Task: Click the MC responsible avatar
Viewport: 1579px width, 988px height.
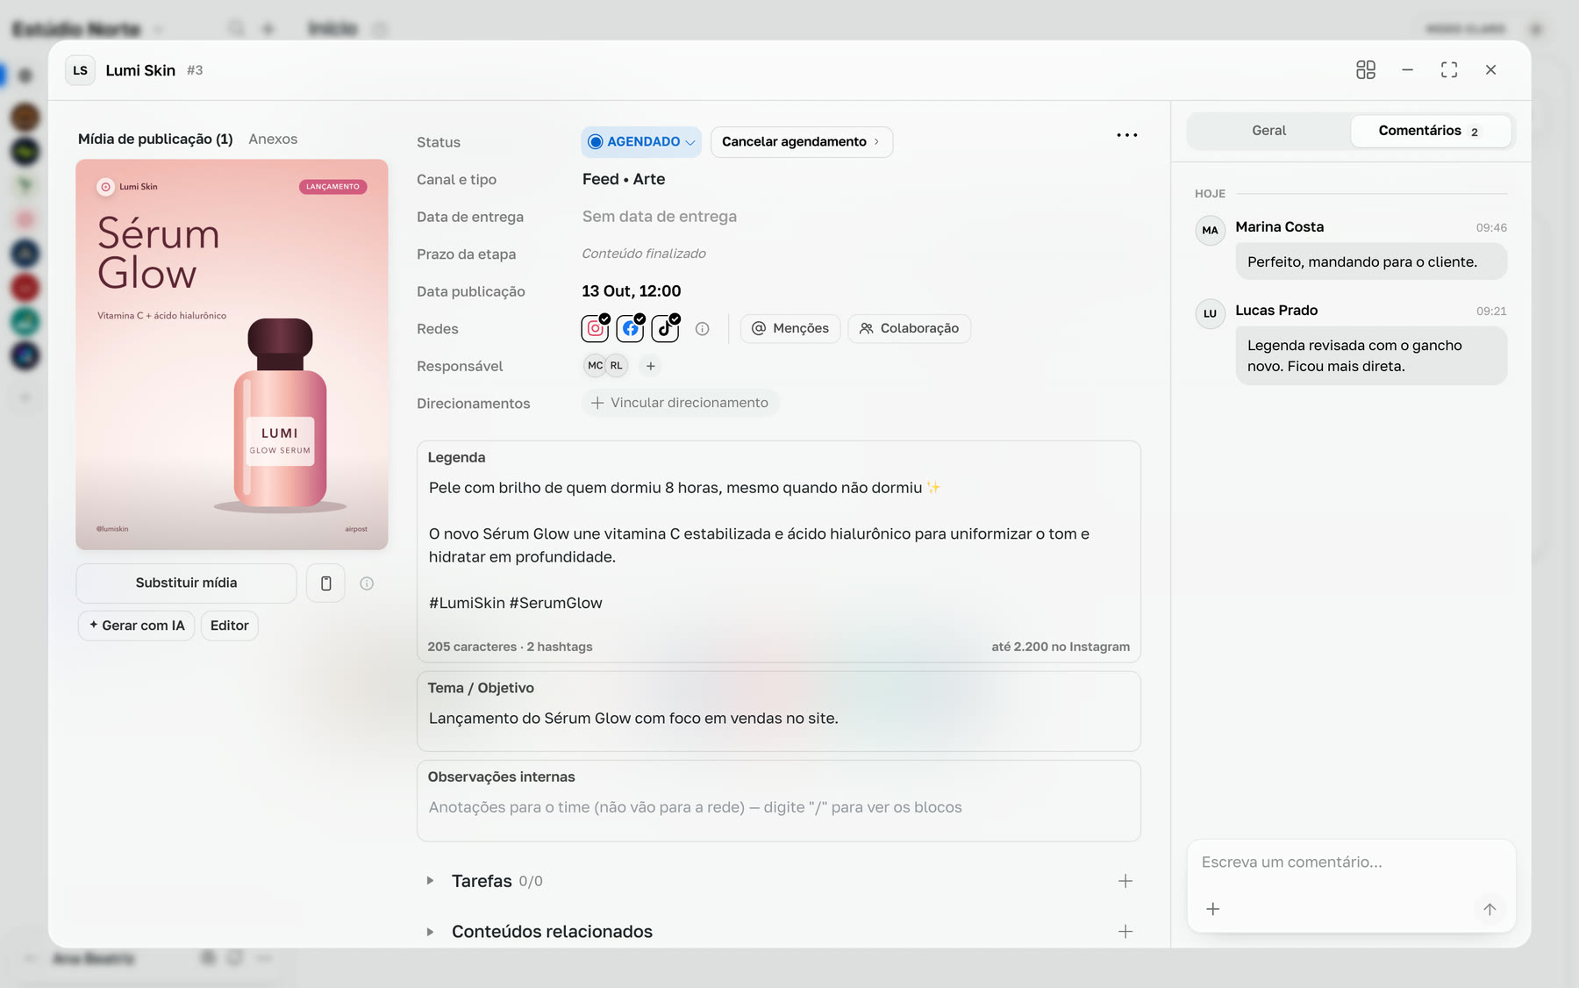Action: pyautogui.click(x=595, y=366)
